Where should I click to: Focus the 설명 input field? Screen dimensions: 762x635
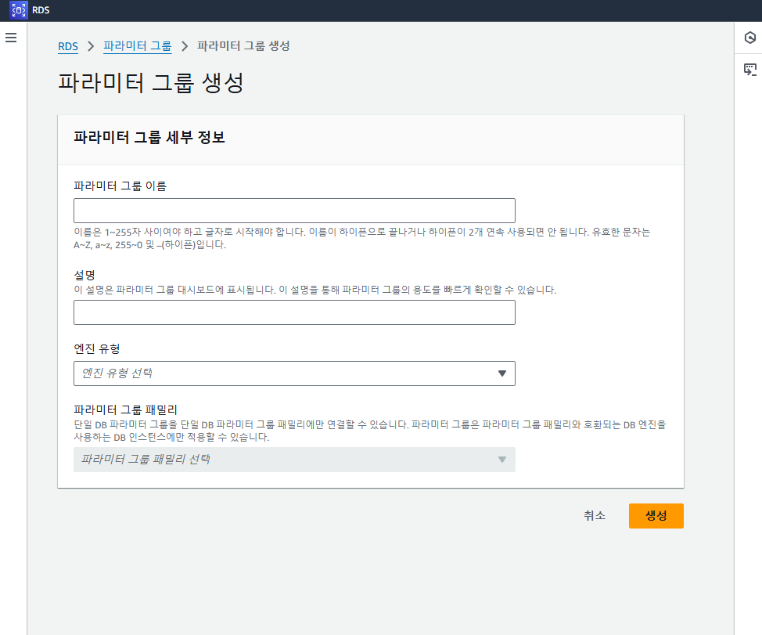pos(294,312)
